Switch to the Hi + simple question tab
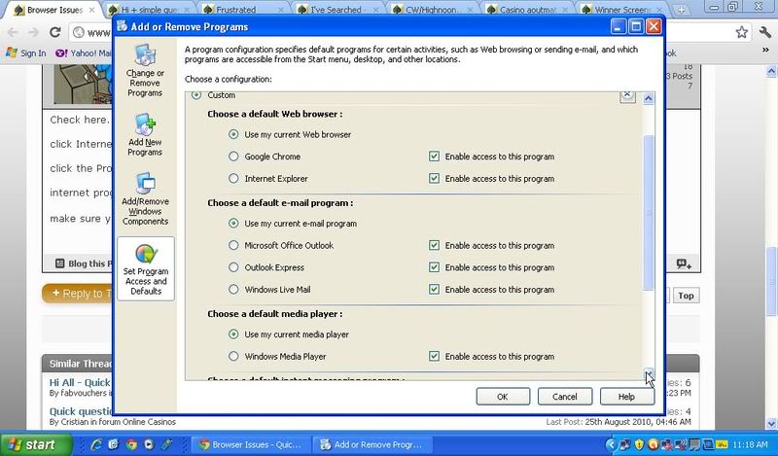Viewport: 778px width, 456px height. pyautogui.click(x=149, y=10)
